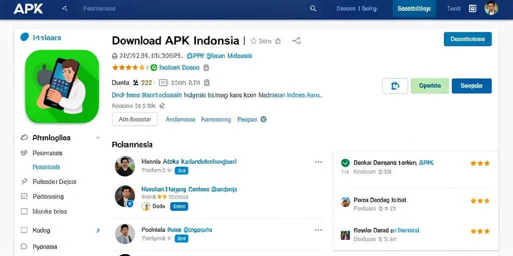The width and height of the screenshot is (513, 256).
Task: Select the 'Seeotbihloys' header tab
Action: pyautogui.click(x=414, y=9)
